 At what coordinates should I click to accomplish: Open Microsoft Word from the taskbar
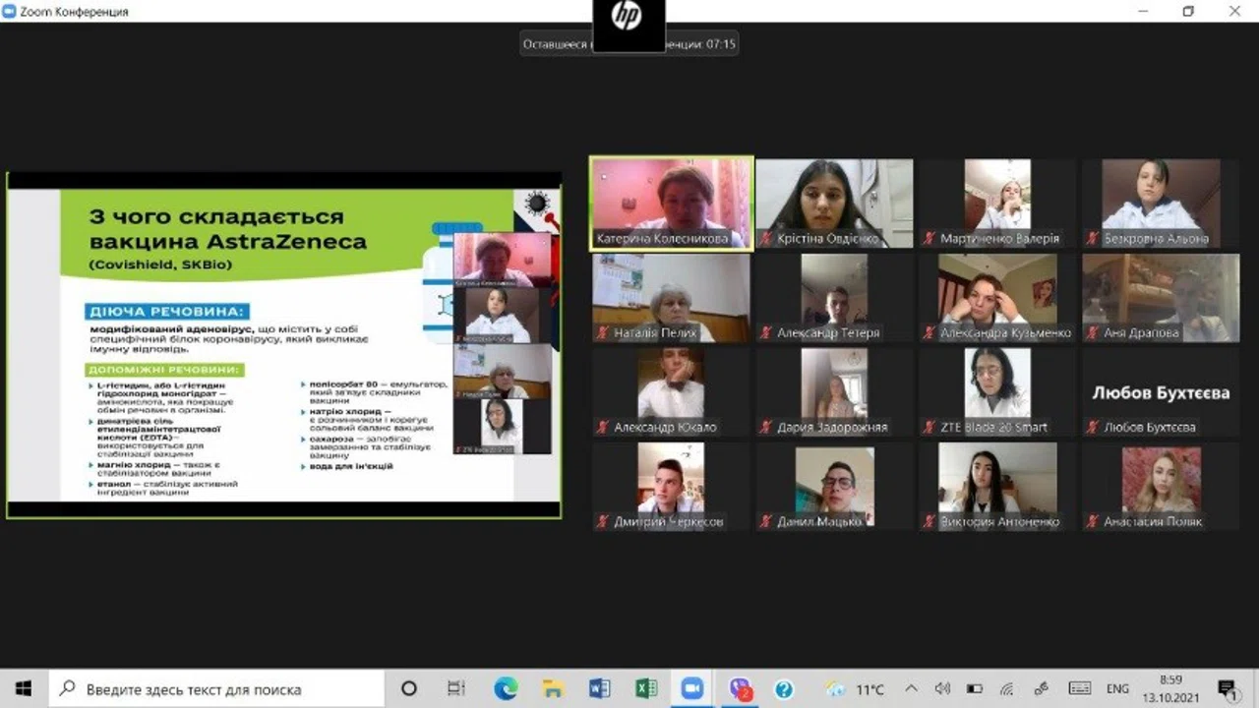(600, 688)
